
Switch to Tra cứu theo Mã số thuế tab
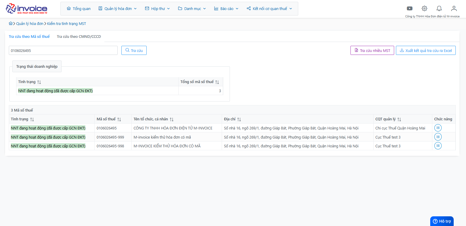coord(29,36)
